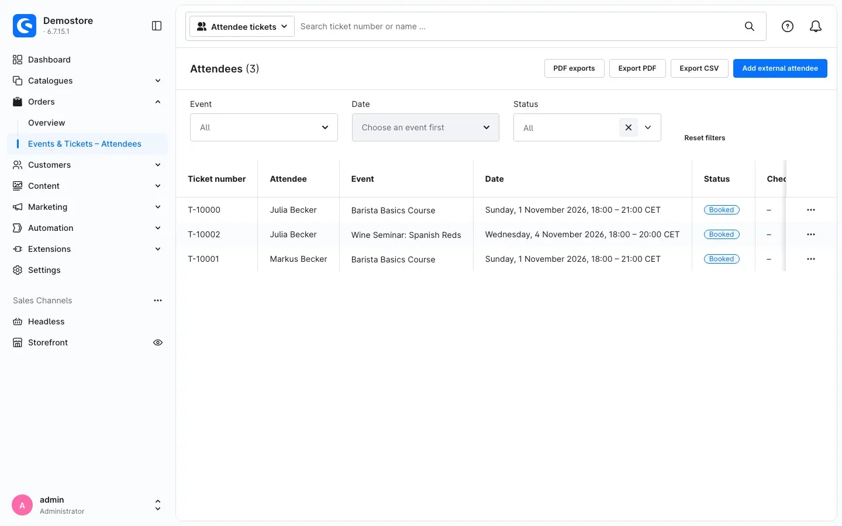The image size is (842, 526).
Task: Open the Event filter dropdown
Action: pyautogui.click(x=264, y=127)
